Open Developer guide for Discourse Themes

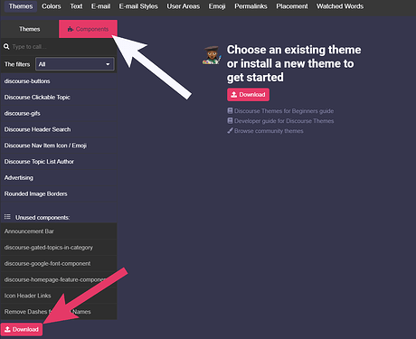284,121
